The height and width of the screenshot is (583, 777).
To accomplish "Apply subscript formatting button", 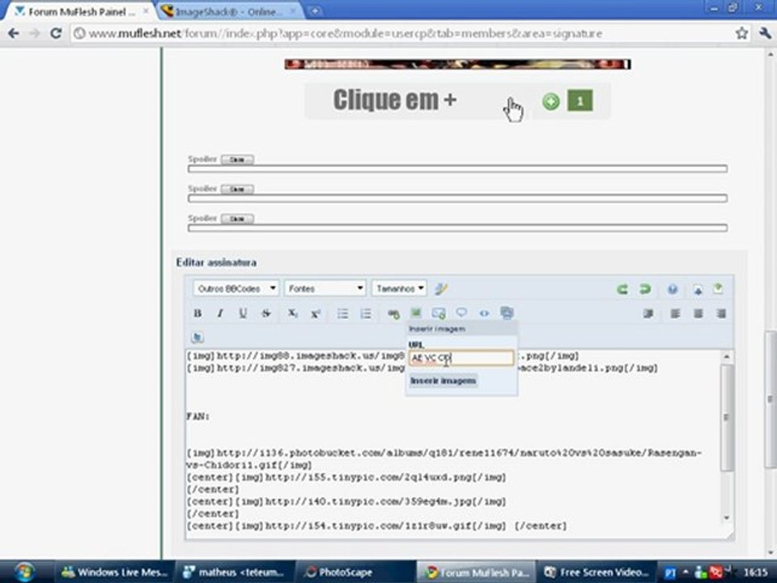I will click(292, 313).
